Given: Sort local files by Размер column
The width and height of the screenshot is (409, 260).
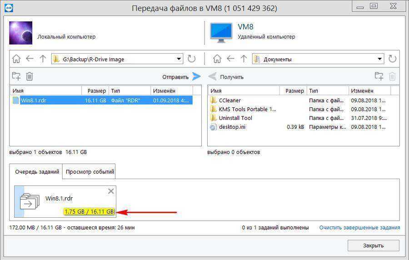Looking at the screenshot, I should [95, 90].
